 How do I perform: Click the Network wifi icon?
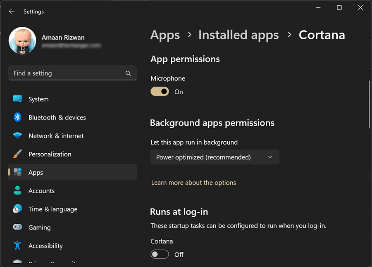17,136
